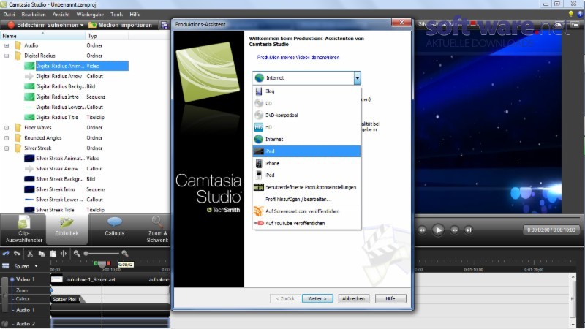Image resolution: width=585 pixels, height=329 pixels.
Task: Click the Abbrechen button
Action: click(x=353, y=298)
